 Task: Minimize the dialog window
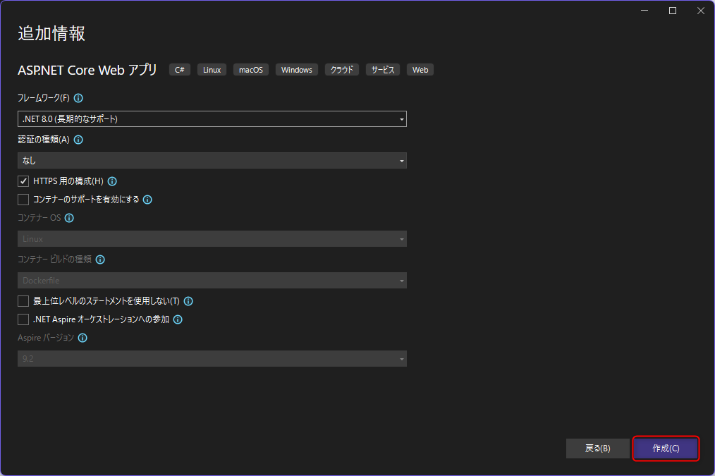pyautogui.click(x=644, y=11)
